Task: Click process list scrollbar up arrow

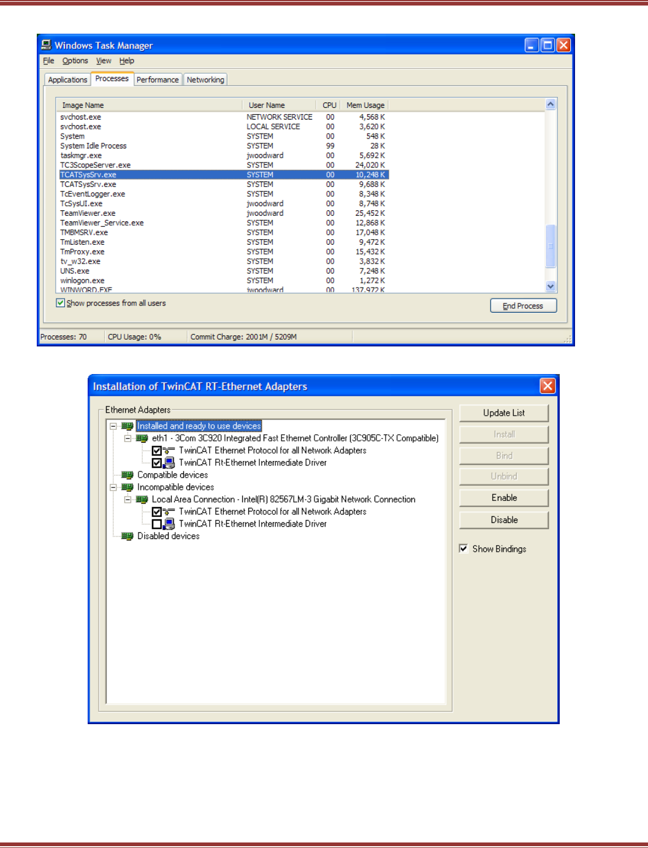Action: (551, 104)
